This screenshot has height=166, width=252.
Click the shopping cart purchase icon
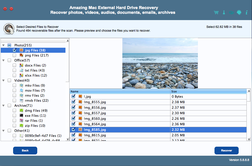216,13
